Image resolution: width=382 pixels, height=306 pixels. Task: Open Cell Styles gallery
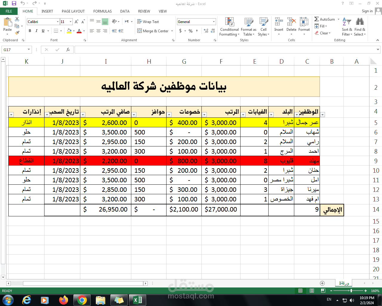pos(264,27)
